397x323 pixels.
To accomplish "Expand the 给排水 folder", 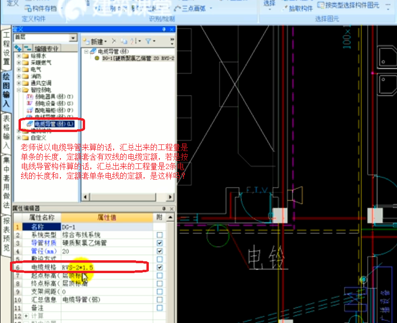I will (19, 56).
